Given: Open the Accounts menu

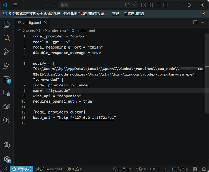Looking at the screenshot, I should [7, 145].
